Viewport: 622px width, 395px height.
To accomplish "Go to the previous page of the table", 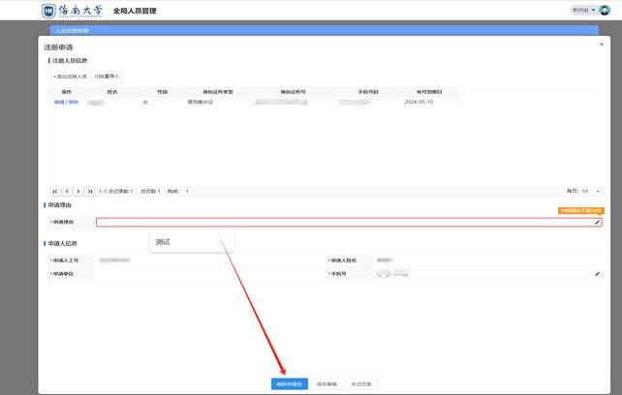I will tap(67, 192).
